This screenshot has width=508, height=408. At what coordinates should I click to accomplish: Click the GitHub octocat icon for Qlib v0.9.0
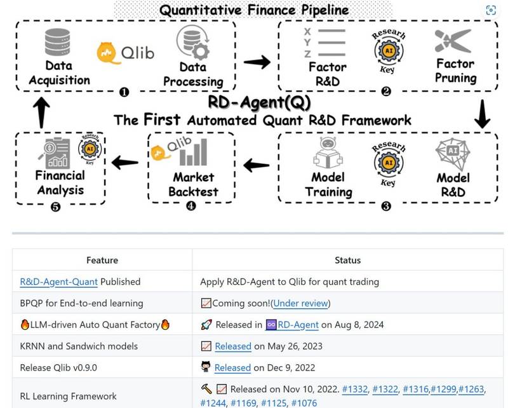point(206,367)
